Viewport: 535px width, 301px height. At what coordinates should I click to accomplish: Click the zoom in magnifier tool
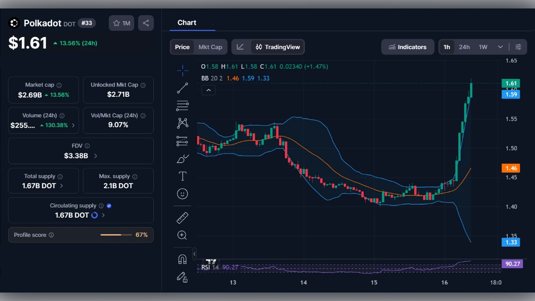coord(182,235)
